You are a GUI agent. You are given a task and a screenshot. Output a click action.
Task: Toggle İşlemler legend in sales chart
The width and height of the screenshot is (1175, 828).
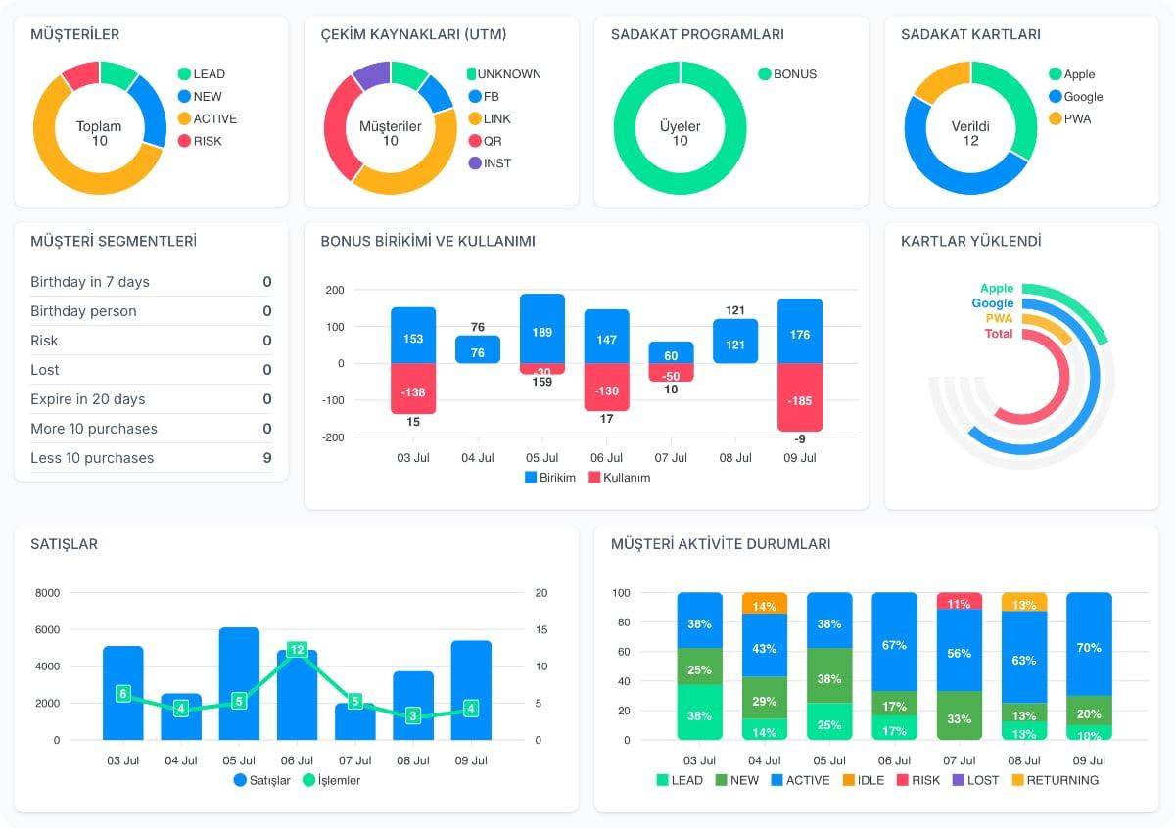[x=332, y=780]
